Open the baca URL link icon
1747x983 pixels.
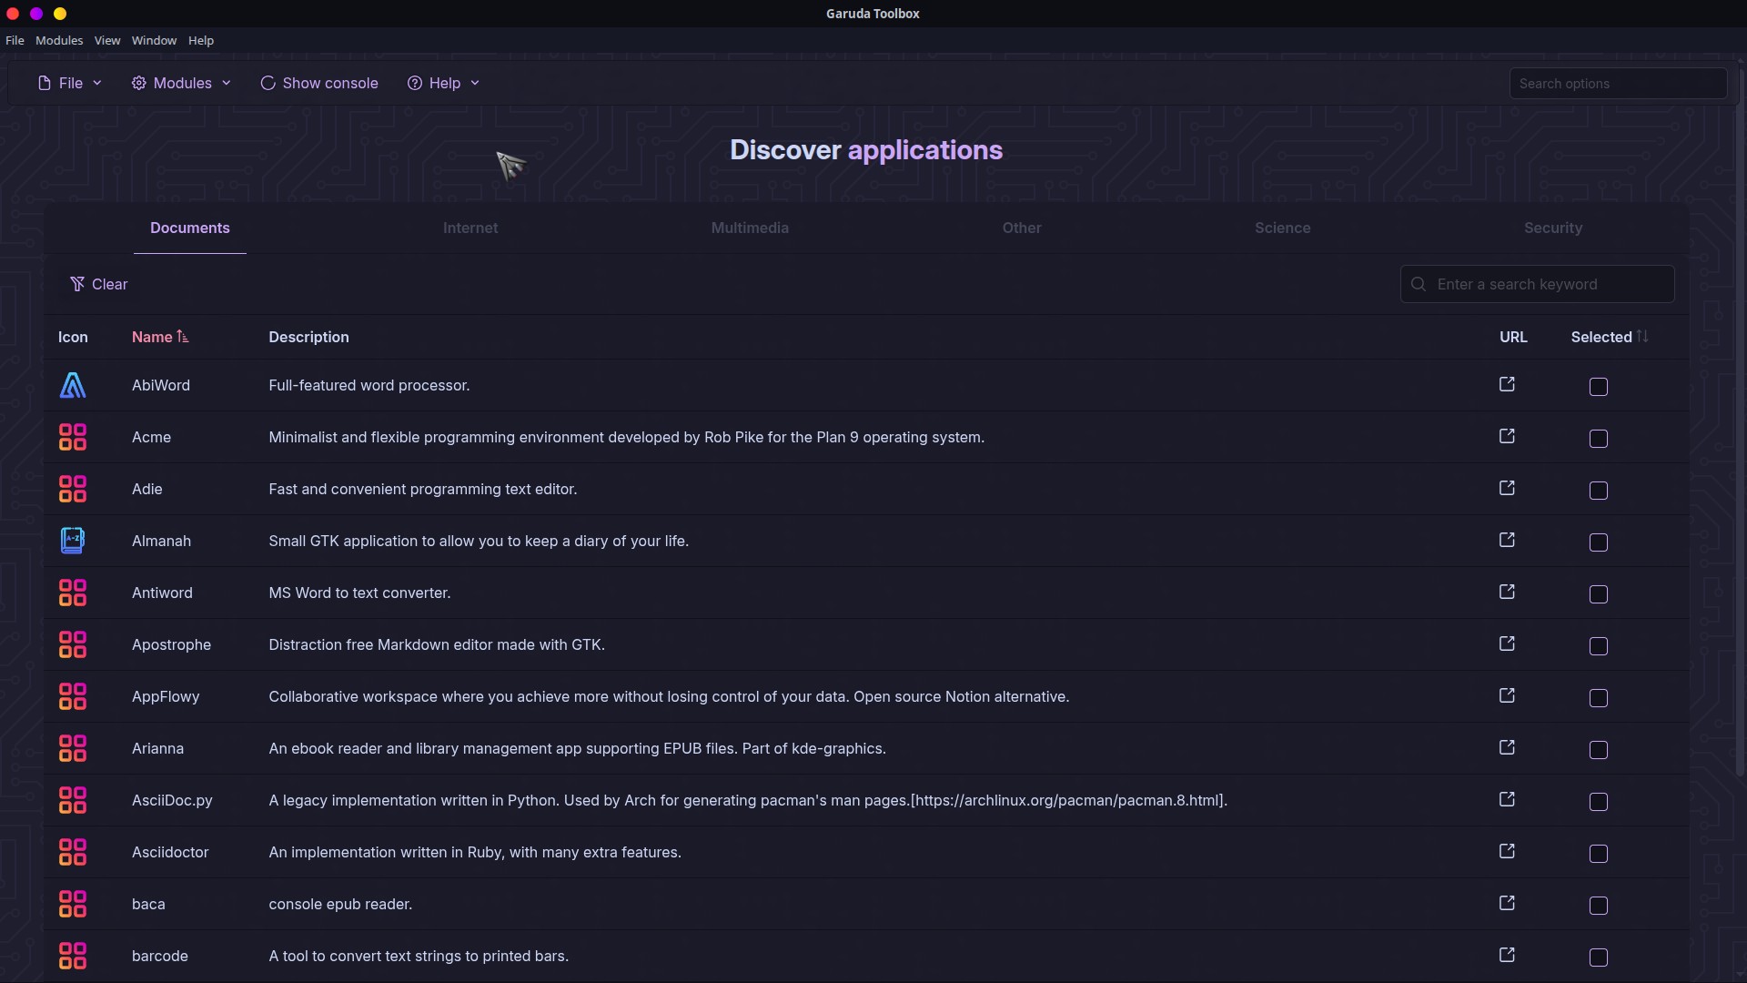(x=1507, y=903)
